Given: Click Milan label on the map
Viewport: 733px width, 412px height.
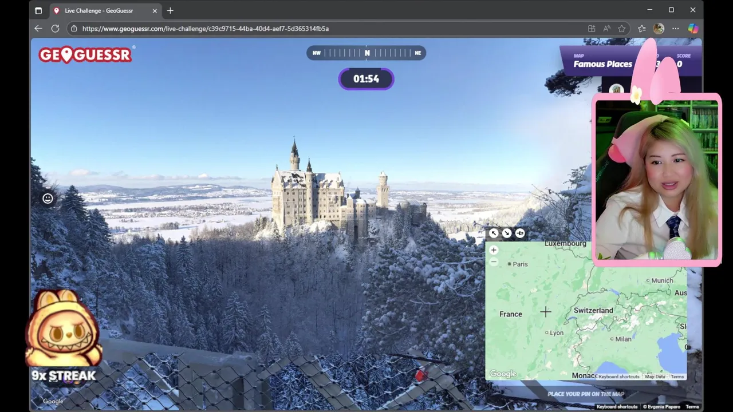Looking at the screenshot, I should pyautogui.click(x=623, y=339).
